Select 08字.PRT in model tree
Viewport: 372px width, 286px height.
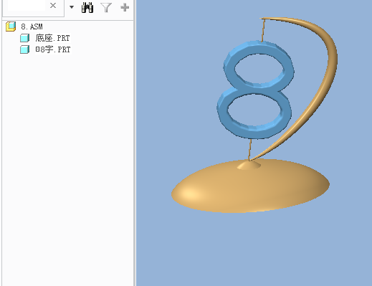click(x=53, y=49)
